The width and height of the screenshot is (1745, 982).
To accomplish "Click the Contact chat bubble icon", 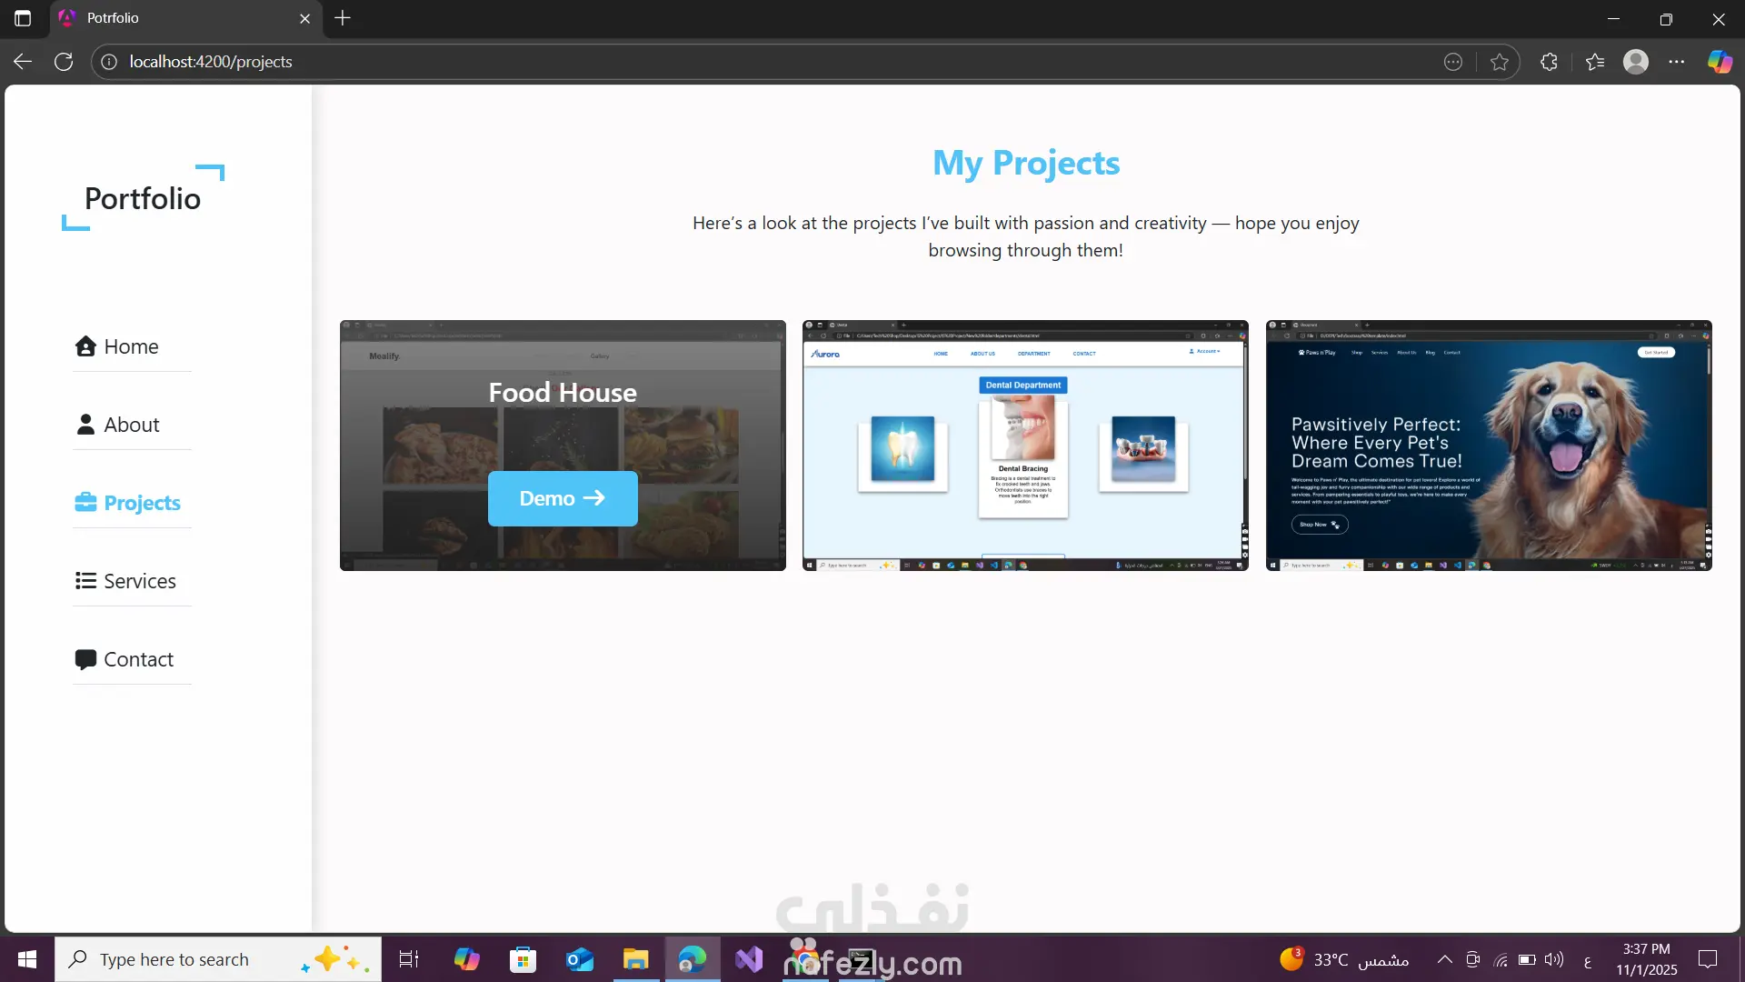I will click(x=85, y=659).
